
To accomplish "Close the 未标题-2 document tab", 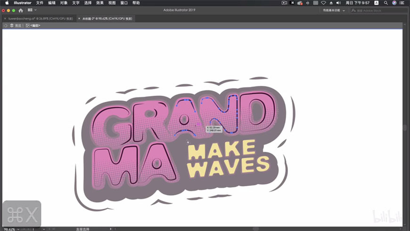I will point(79,18).
